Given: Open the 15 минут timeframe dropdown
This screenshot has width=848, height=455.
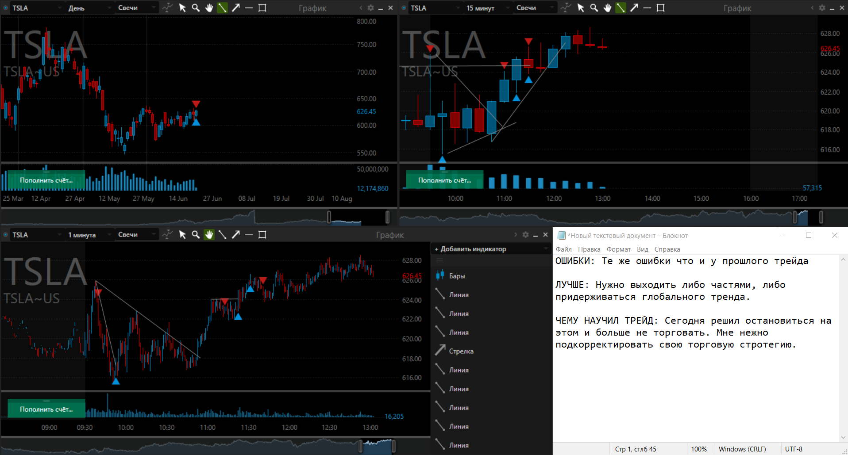Looking at the screenshot, I should 489,8.
